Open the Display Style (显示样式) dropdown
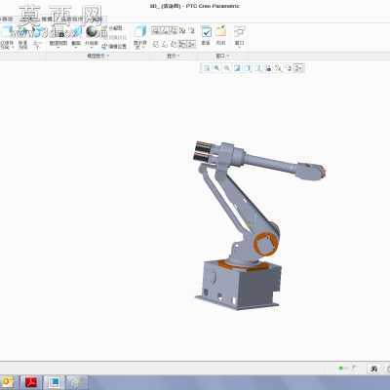This screenshot has height=390, width=390. (x=140, y=37)
